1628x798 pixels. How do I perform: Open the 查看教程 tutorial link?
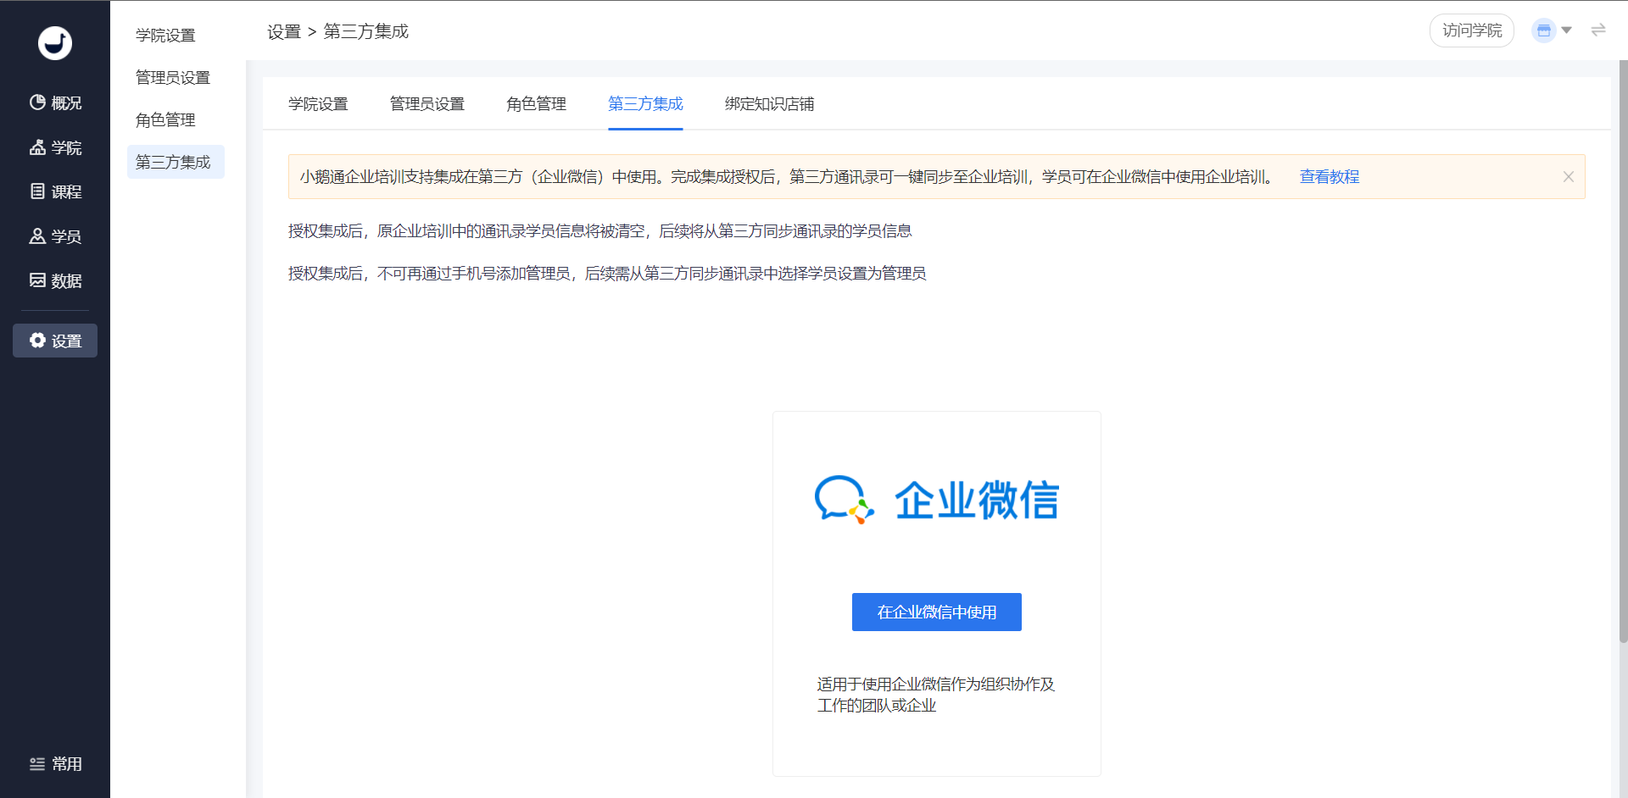point(1330,177)
